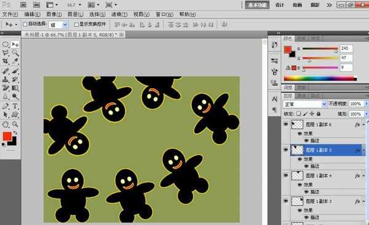Hide the 图层 1 副本 6 layer
The width and height of the screenshot is (369, 225).
tap(286, 124)
